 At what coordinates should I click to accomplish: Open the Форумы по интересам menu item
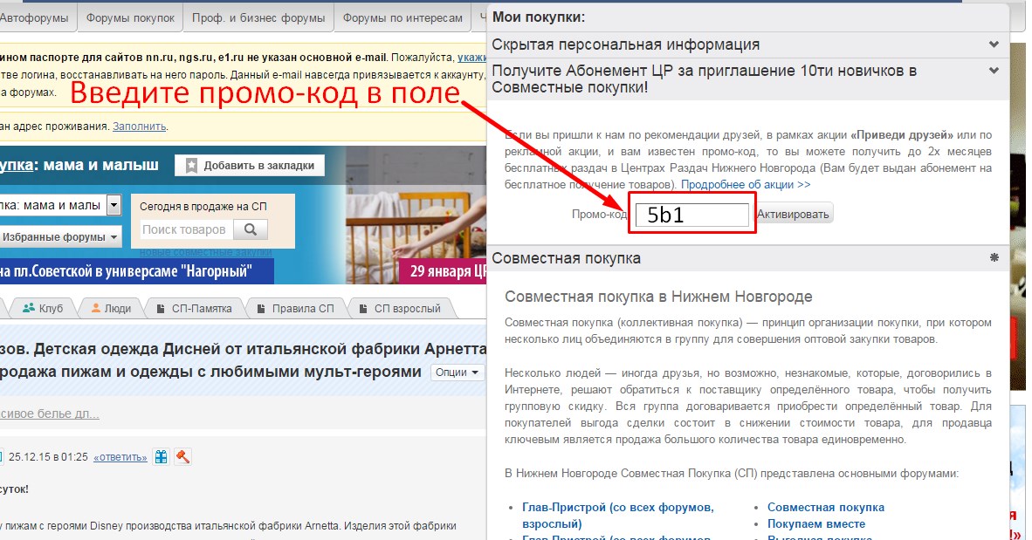pos(402,17)
